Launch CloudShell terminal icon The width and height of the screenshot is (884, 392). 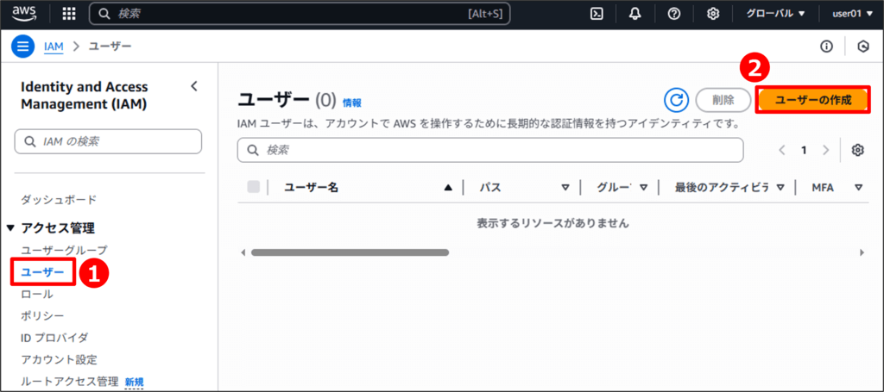click(597, 14)
